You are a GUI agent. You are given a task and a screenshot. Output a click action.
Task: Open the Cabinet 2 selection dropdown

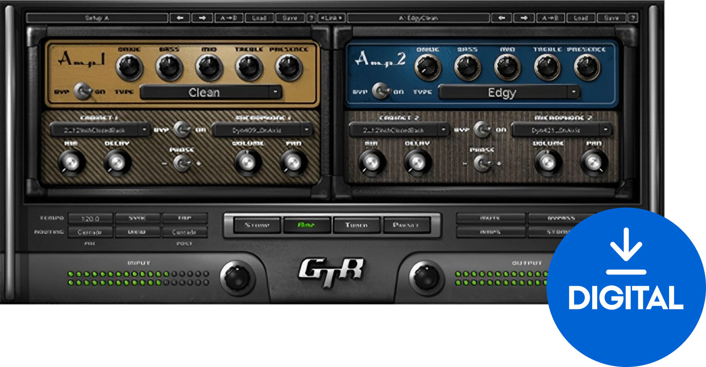pos(399,130)
